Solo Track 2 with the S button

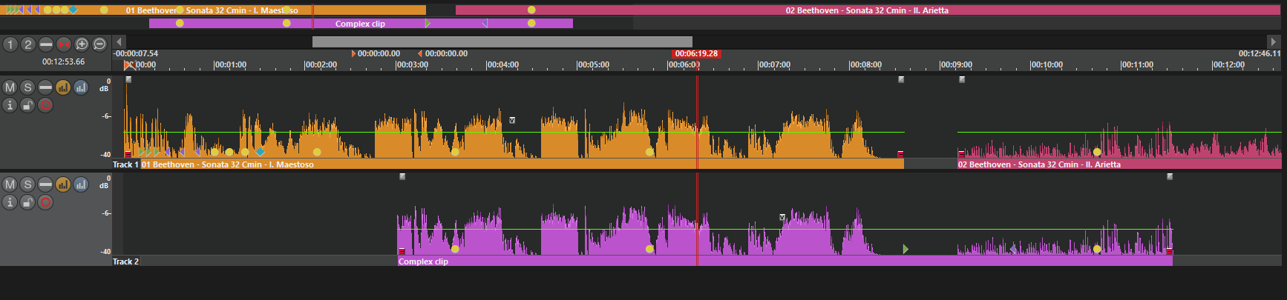tap(27, 184)
